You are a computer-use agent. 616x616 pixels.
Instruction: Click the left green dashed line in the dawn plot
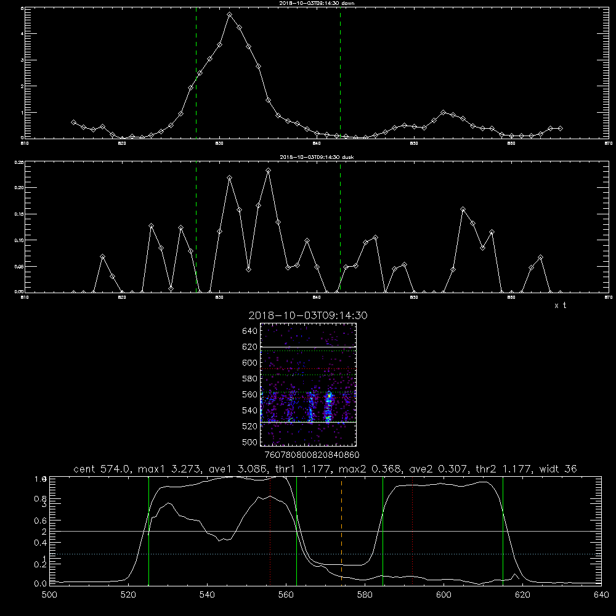196,73
